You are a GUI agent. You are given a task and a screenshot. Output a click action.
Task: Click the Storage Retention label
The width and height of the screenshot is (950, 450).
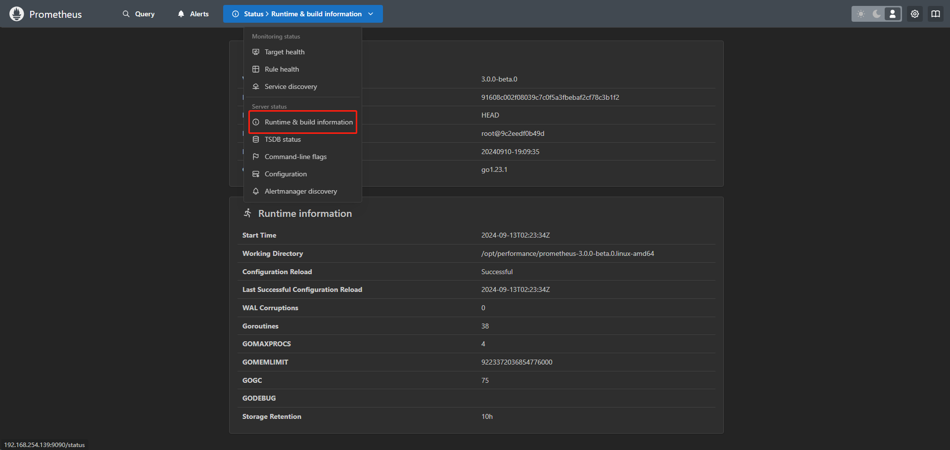(x=272, y=416)
